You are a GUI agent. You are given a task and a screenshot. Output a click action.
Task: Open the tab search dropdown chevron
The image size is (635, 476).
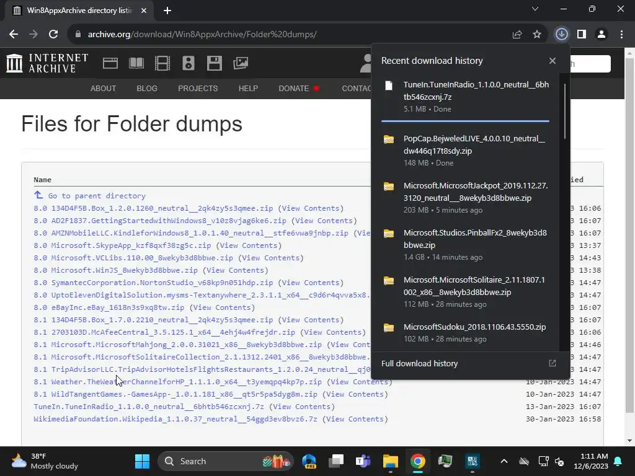pos(535,9)
